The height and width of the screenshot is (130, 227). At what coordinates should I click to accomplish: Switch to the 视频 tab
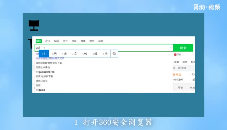[x=56, y=41]
